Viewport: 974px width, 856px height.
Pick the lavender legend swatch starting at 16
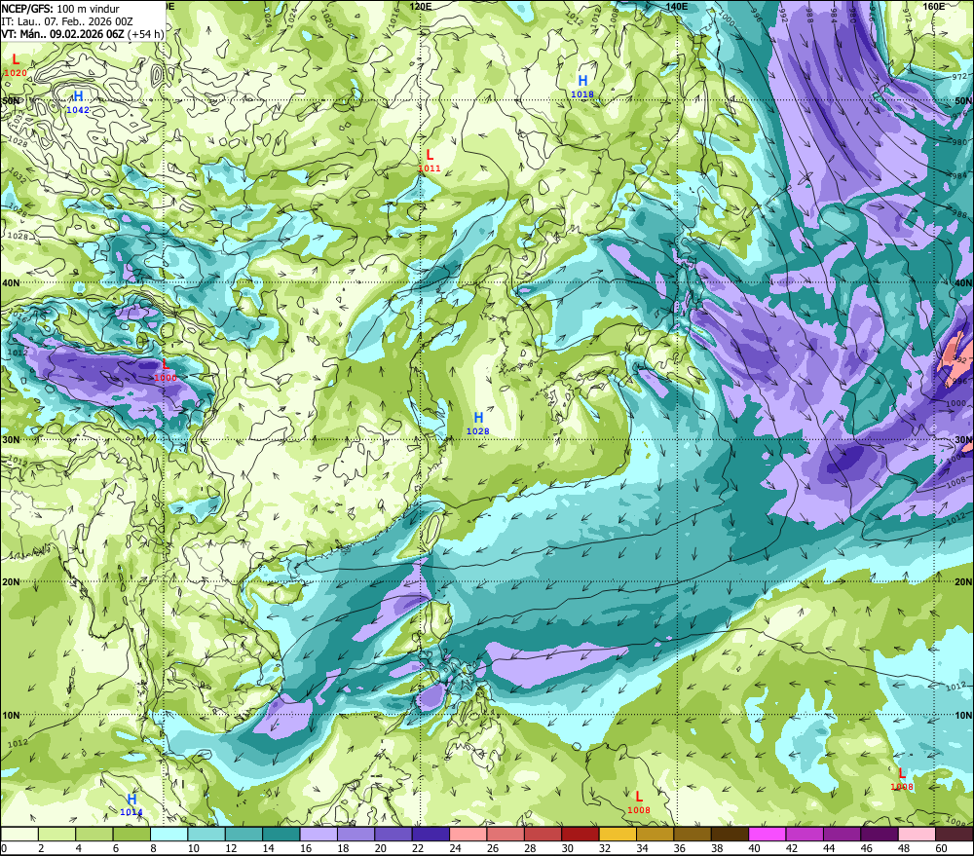pyautogui.click(x=318, y=834)
